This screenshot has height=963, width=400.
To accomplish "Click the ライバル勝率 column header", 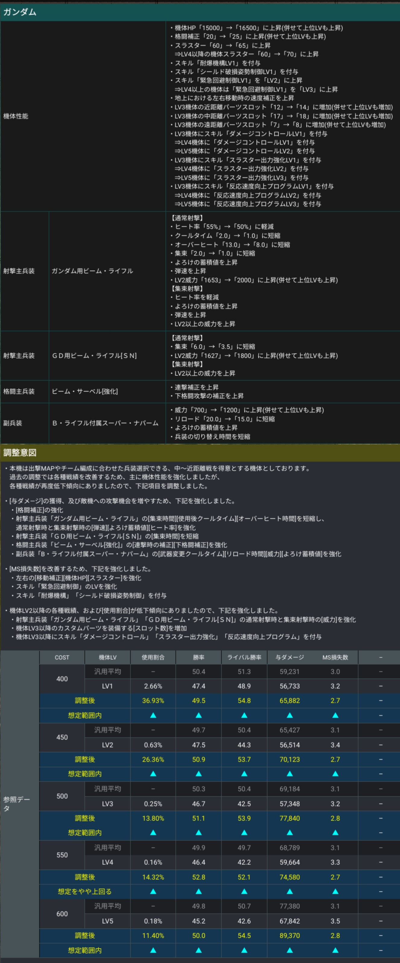I will [244, 658].
